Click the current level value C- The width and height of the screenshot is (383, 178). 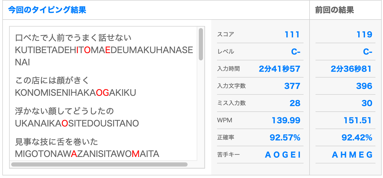click(x=295, y=52)
